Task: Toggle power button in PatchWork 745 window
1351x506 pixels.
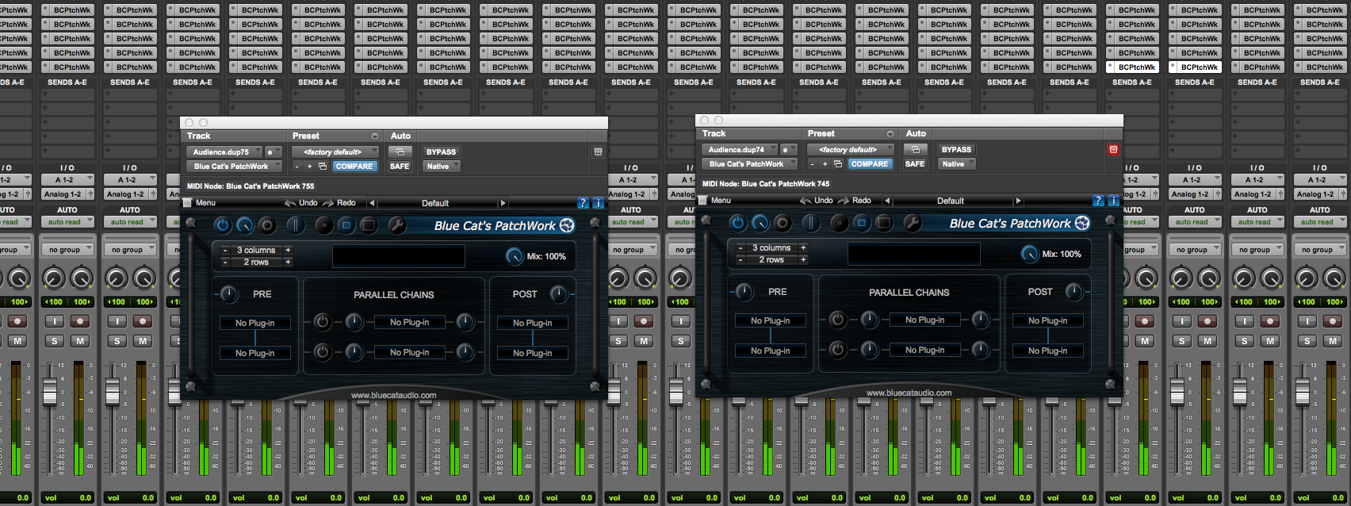Action: (738, 223)
